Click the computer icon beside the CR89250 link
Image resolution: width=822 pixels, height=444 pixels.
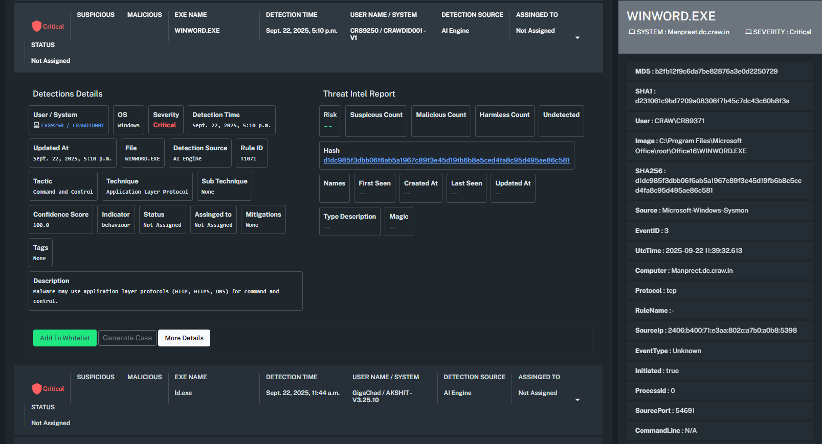[36, 125]
